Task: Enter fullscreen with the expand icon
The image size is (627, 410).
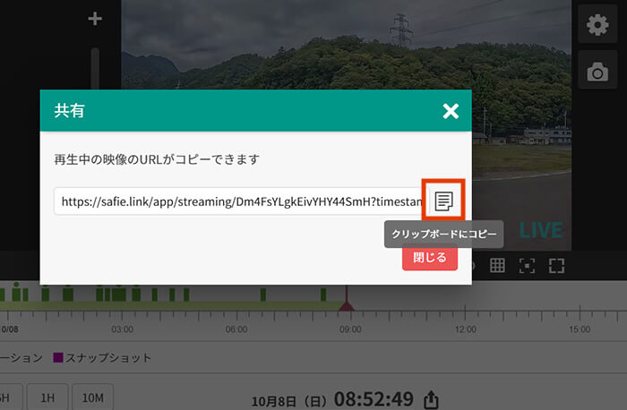Action: [x=556, y=266]
